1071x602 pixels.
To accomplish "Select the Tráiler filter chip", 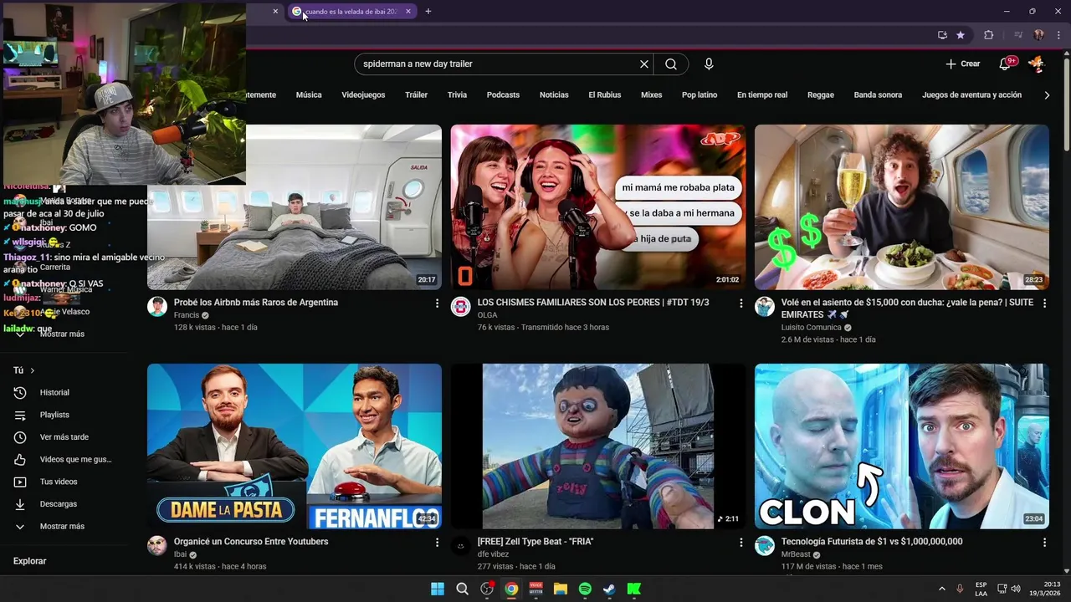I will coord(417,95).
